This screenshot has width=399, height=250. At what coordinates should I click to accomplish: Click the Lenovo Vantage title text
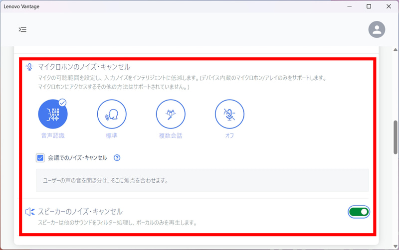pyautogui.click(x=21, y=6)
